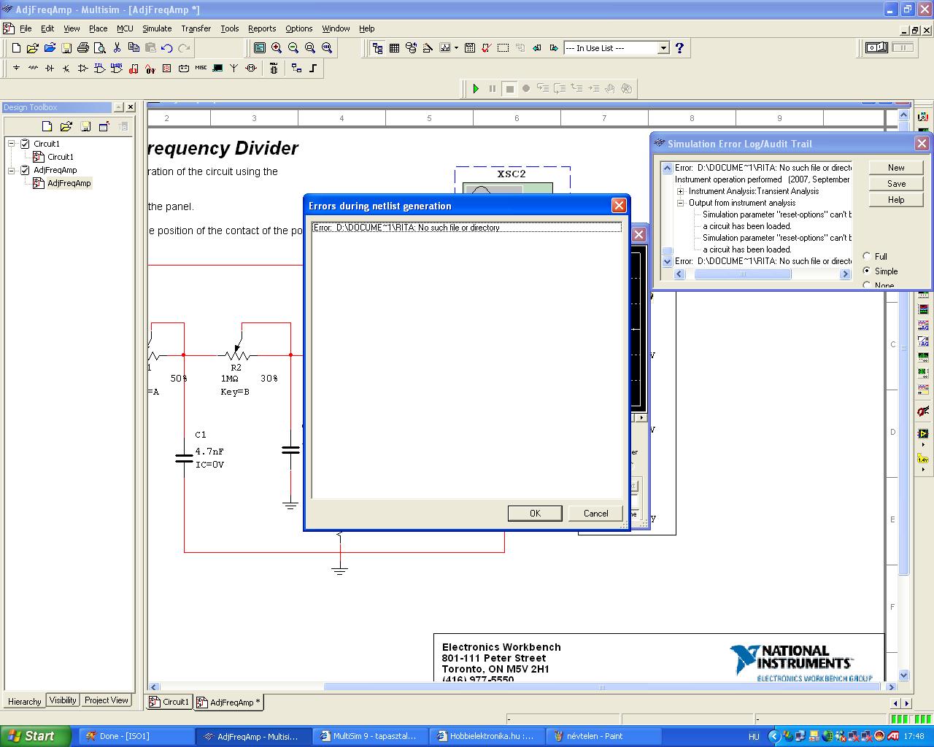Open the Simulate menu
This screenshot has width=934, height=747.
[157, 28]
